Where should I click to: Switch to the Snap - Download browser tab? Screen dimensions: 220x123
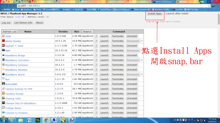click(116, 2)
